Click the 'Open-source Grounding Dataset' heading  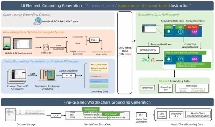[x=27, y=15]
